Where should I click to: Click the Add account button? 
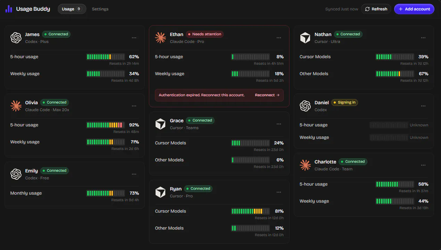click(x=414, y=9)
